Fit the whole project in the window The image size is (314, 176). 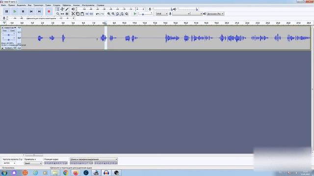click(x=122, y=14)
